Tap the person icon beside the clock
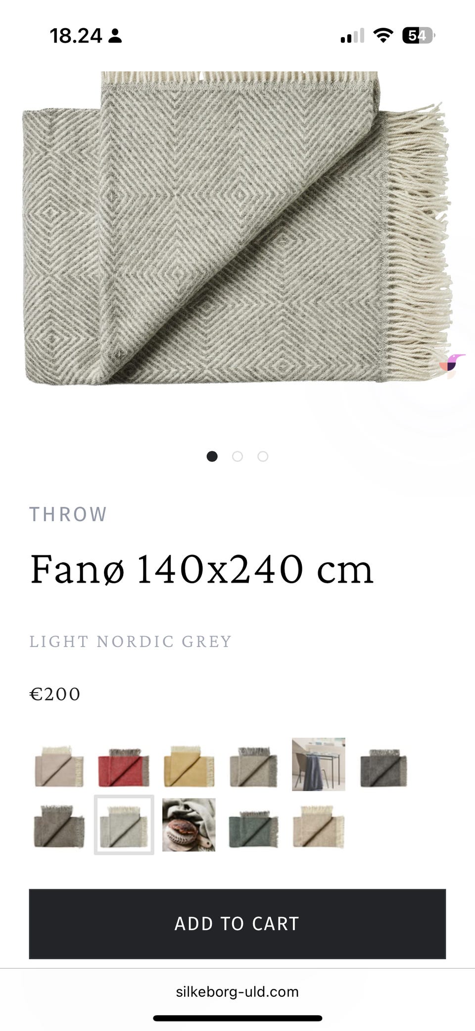 pos(115,36)
